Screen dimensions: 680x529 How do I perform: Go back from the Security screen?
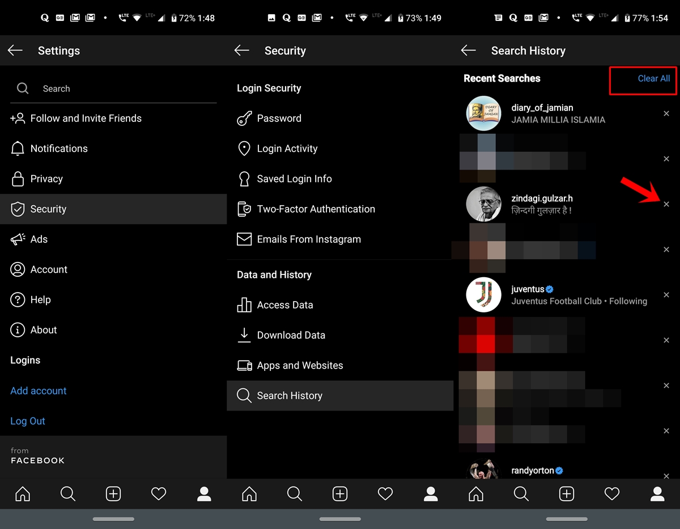pos(242,50)
